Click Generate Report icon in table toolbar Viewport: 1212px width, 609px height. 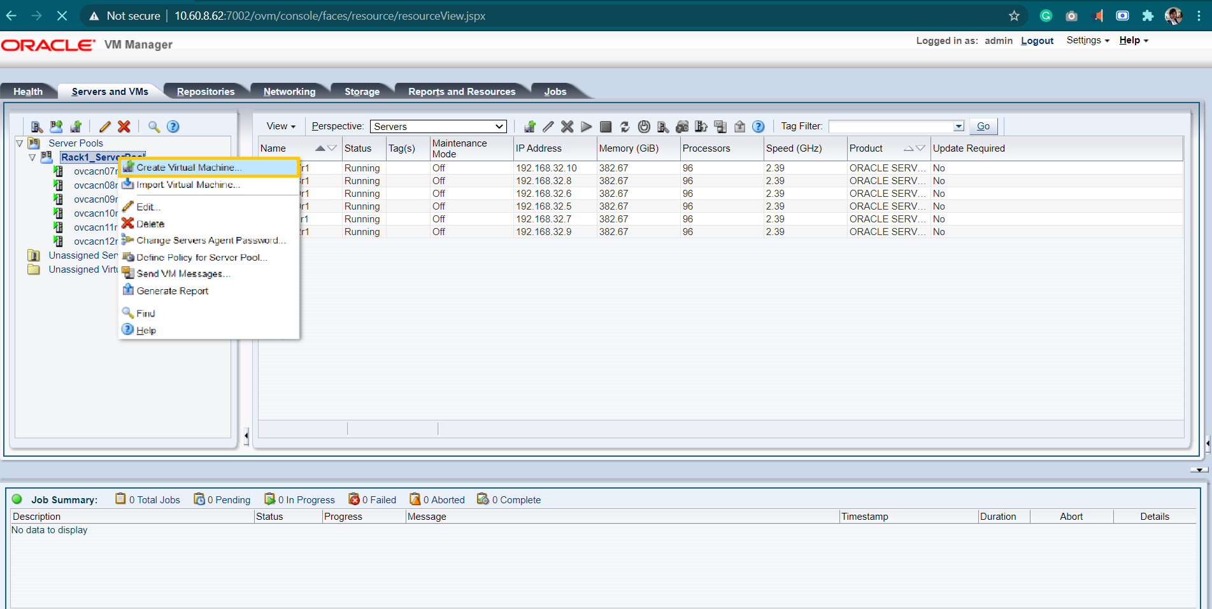pyautogui.click(x=739, y=126)
